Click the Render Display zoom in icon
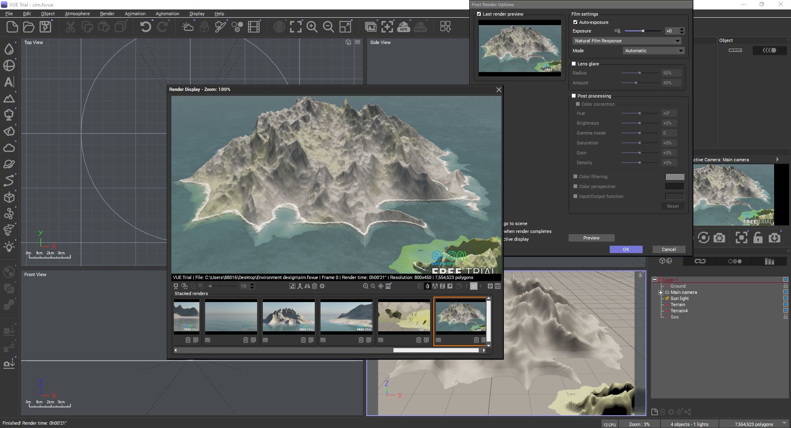The height and width of the screenshot is (428, 791). tap(365, 286)
